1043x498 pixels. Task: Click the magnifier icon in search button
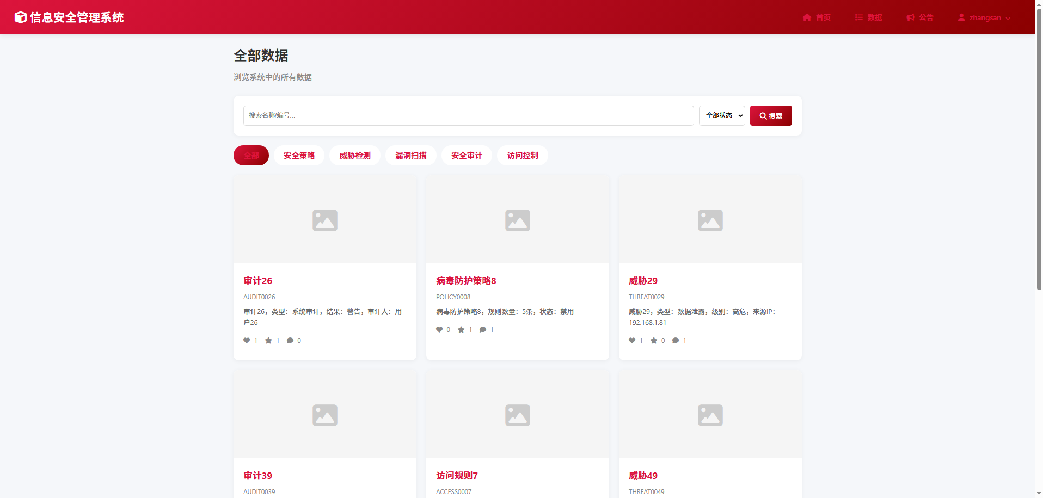(x=763, y=116)
